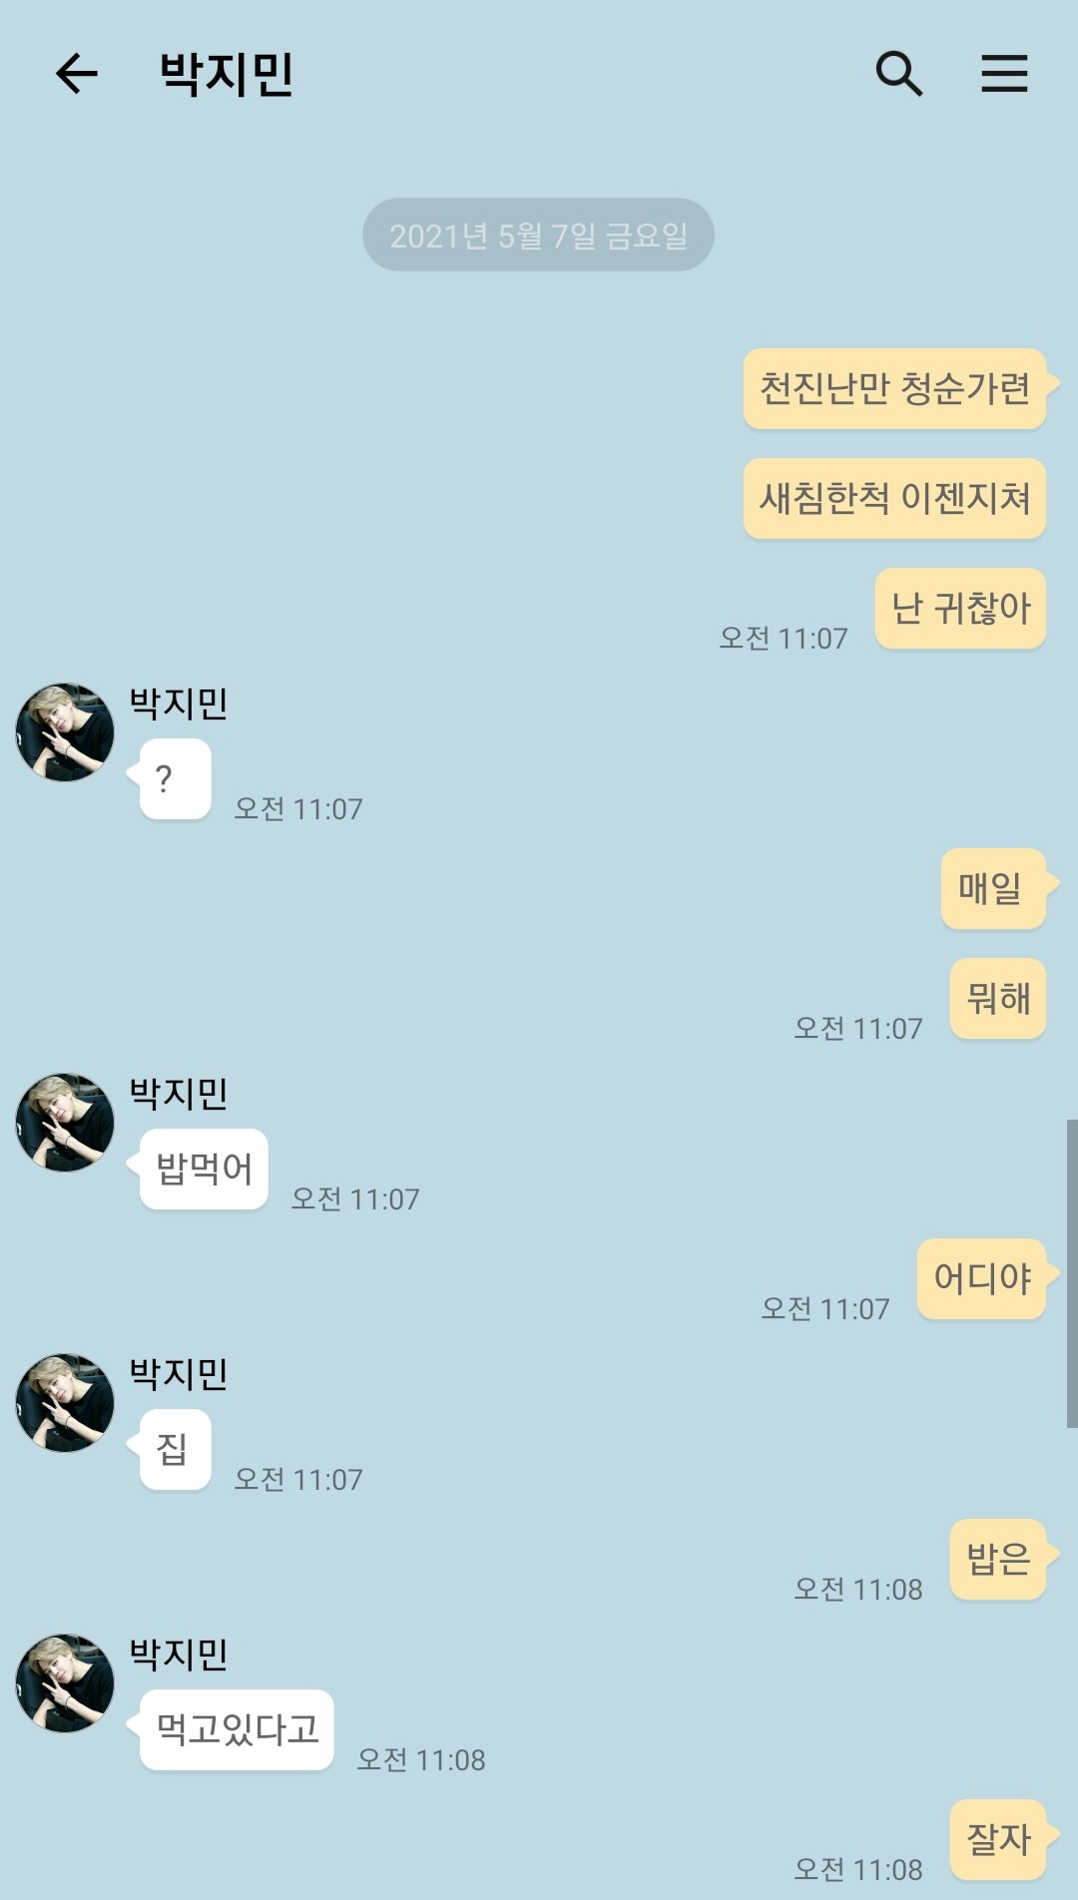Tap the '어디야' message bubble
This screenshot has width=1078, height=1900.
pos(982,1279)
